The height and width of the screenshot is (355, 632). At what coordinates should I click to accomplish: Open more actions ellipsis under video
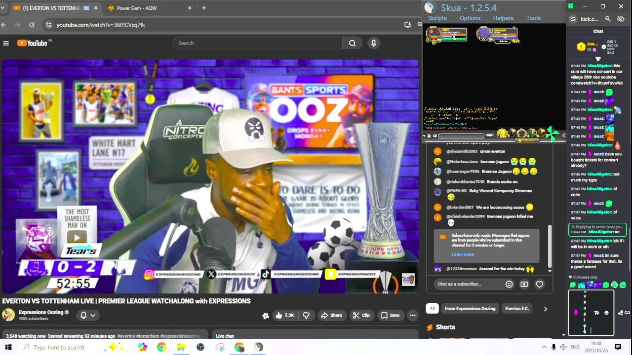[413, 316]
